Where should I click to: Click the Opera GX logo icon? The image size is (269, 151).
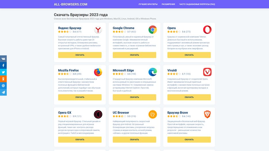[x=98, y=114]
